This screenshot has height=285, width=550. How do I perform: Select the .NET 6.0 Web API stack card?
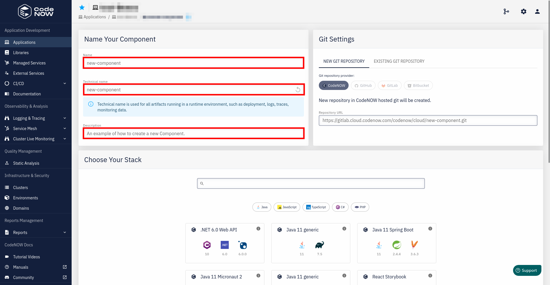click(225, 243)
